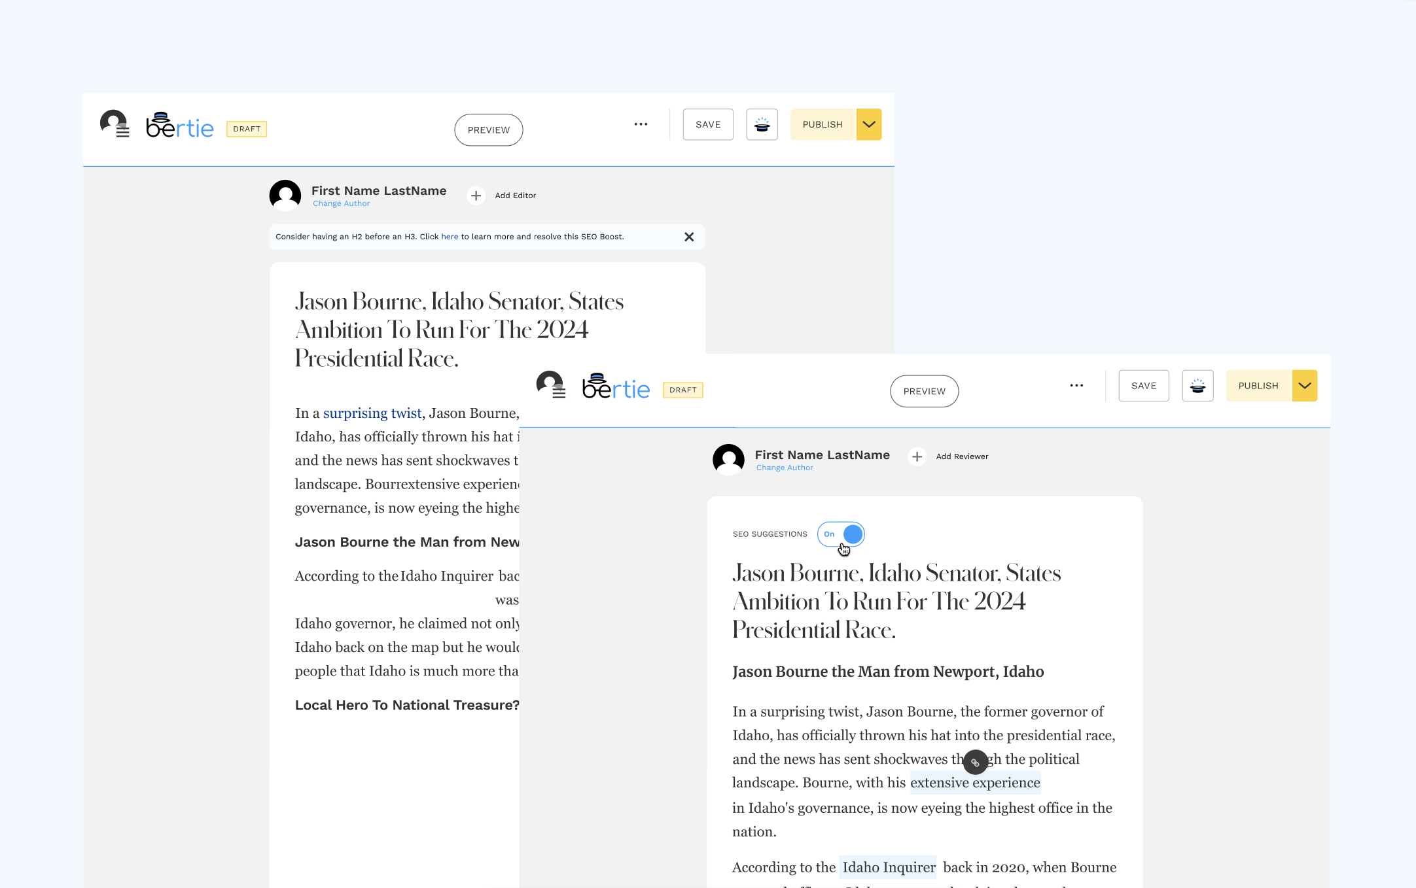Open the three-dots more options menu in the top-left header

641,124
